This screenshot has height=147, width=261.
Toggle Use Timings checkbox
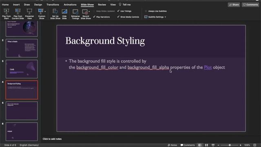pos(118,11)
